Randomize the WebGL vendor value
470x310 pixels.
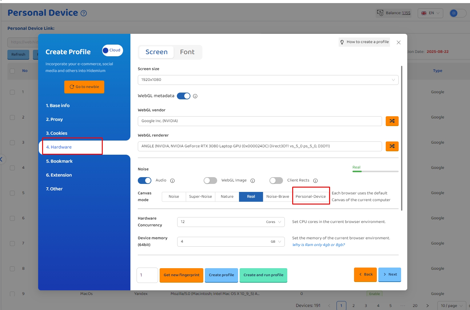[392, 121]
